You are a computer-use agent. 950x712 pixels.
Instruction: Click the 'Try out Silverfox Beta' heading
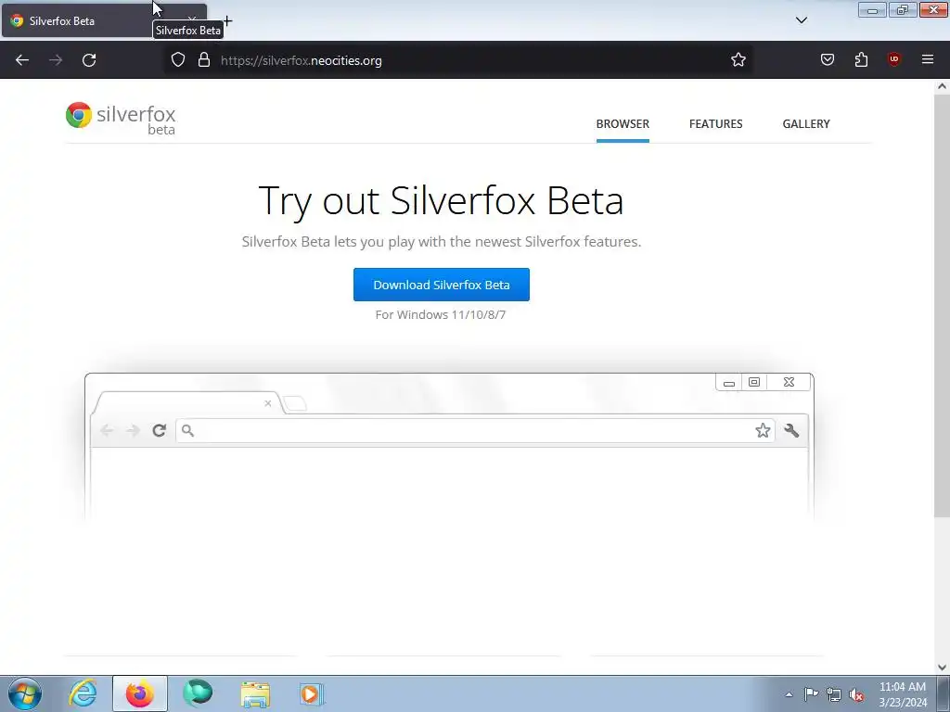(x=441, y=200)
